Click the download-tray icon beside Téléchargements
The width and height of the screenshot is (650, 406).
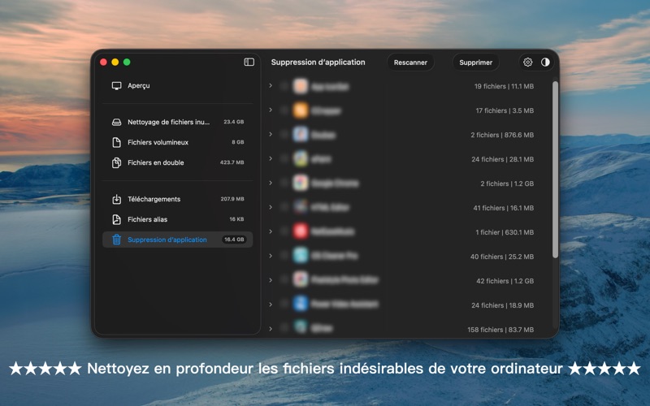(116, 199)
